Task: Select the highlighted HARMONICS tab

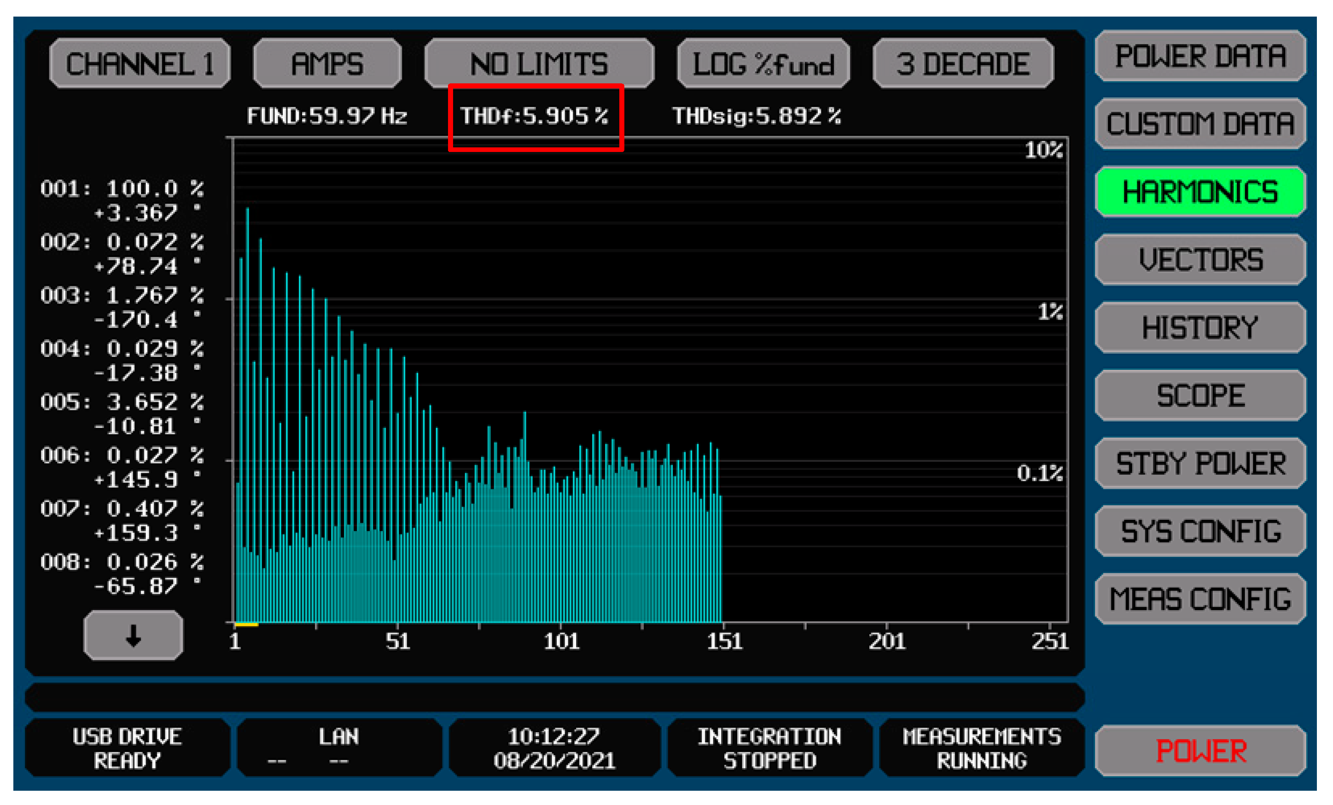Action: click(x=1200, y=192)
